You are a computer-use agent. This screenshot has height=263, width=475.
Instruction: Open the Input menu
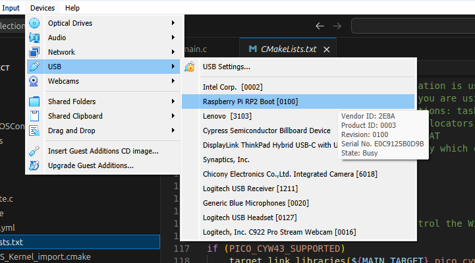pyautogui.click(x=11, y=8)
